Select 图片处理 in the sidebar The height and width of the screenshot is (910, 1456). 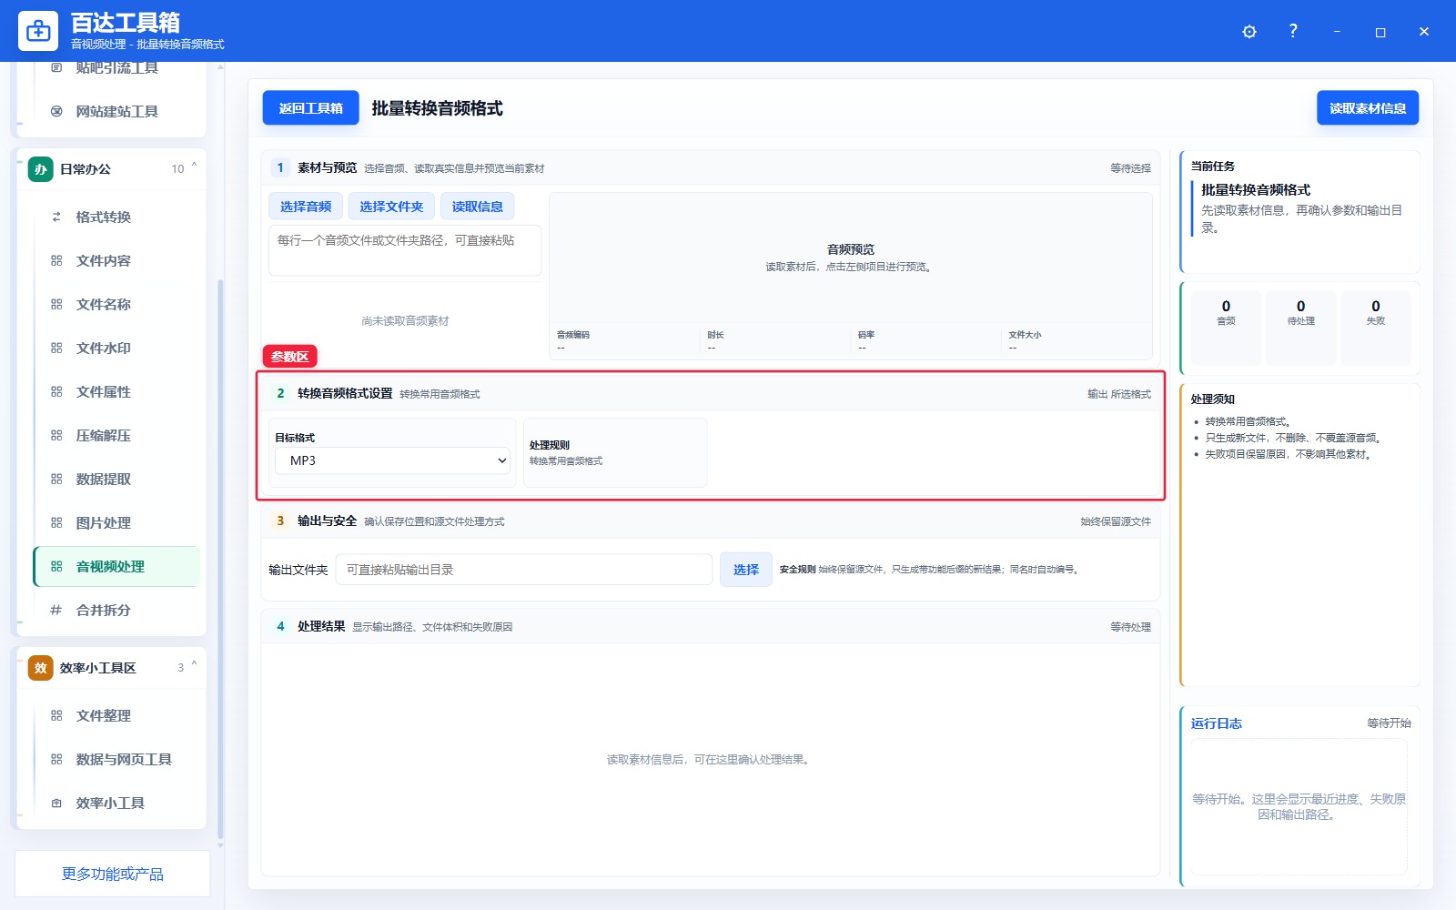click(116, 522)
